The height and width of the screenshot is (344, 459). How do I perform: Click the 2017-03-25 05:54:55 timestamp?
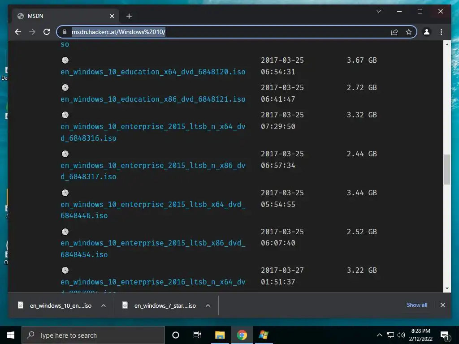pyautogui.click(x=282, y=198)
